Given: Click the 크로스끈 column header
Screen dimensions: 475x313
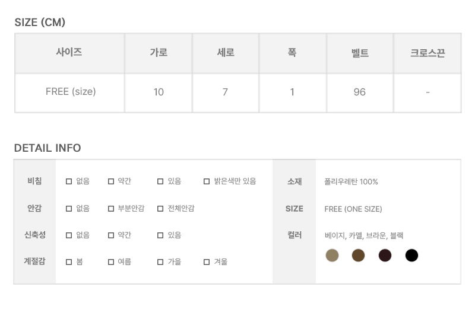Looking at the screenshot, I should [427, 53].
